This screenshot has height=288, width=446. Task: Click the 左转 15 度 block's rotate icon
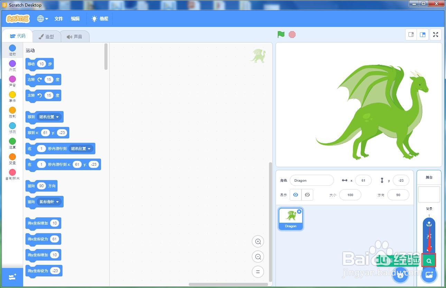pyautogui.click(x=40, y=95)
